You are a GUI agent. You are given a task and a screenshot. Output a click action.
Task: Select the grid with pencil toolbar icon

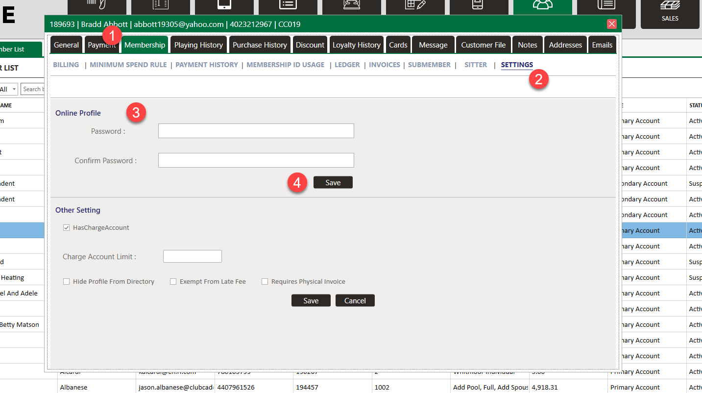(415, 6)
